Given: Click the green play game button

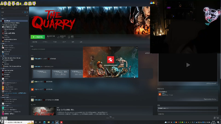Looking at the screenshot, I should tap(38, 37).
